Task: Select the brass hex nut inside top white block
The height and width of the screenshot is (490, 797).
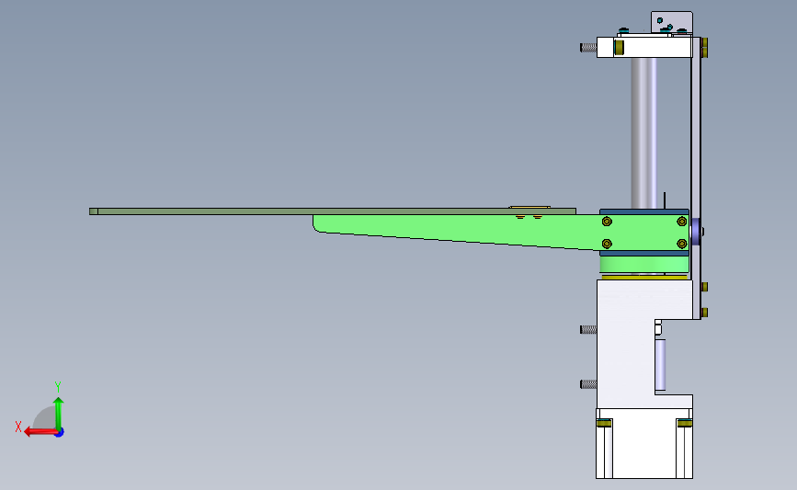Action: tap(619, 47)
